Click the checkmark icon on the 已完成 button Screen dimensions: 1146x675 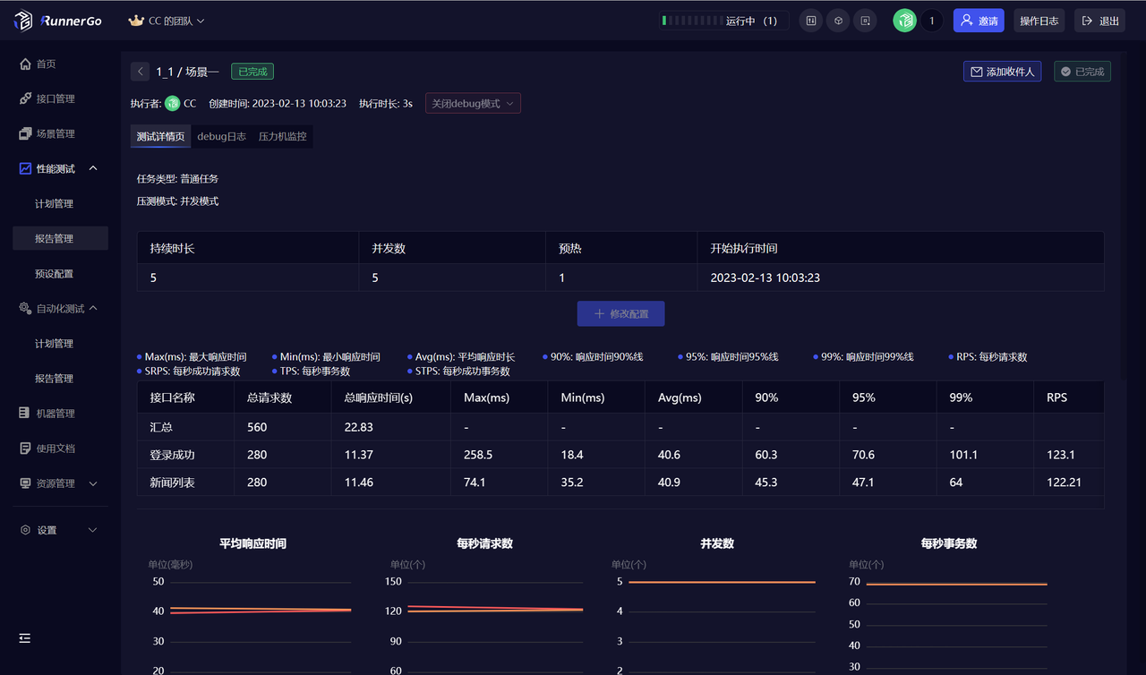(1067, 72)
